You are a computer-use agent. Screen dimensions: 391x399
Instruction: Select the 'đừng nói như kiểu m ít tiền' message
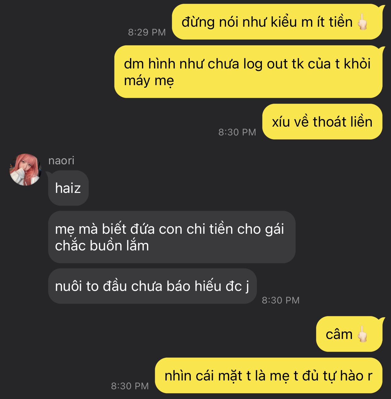click(x=277, y=22)
